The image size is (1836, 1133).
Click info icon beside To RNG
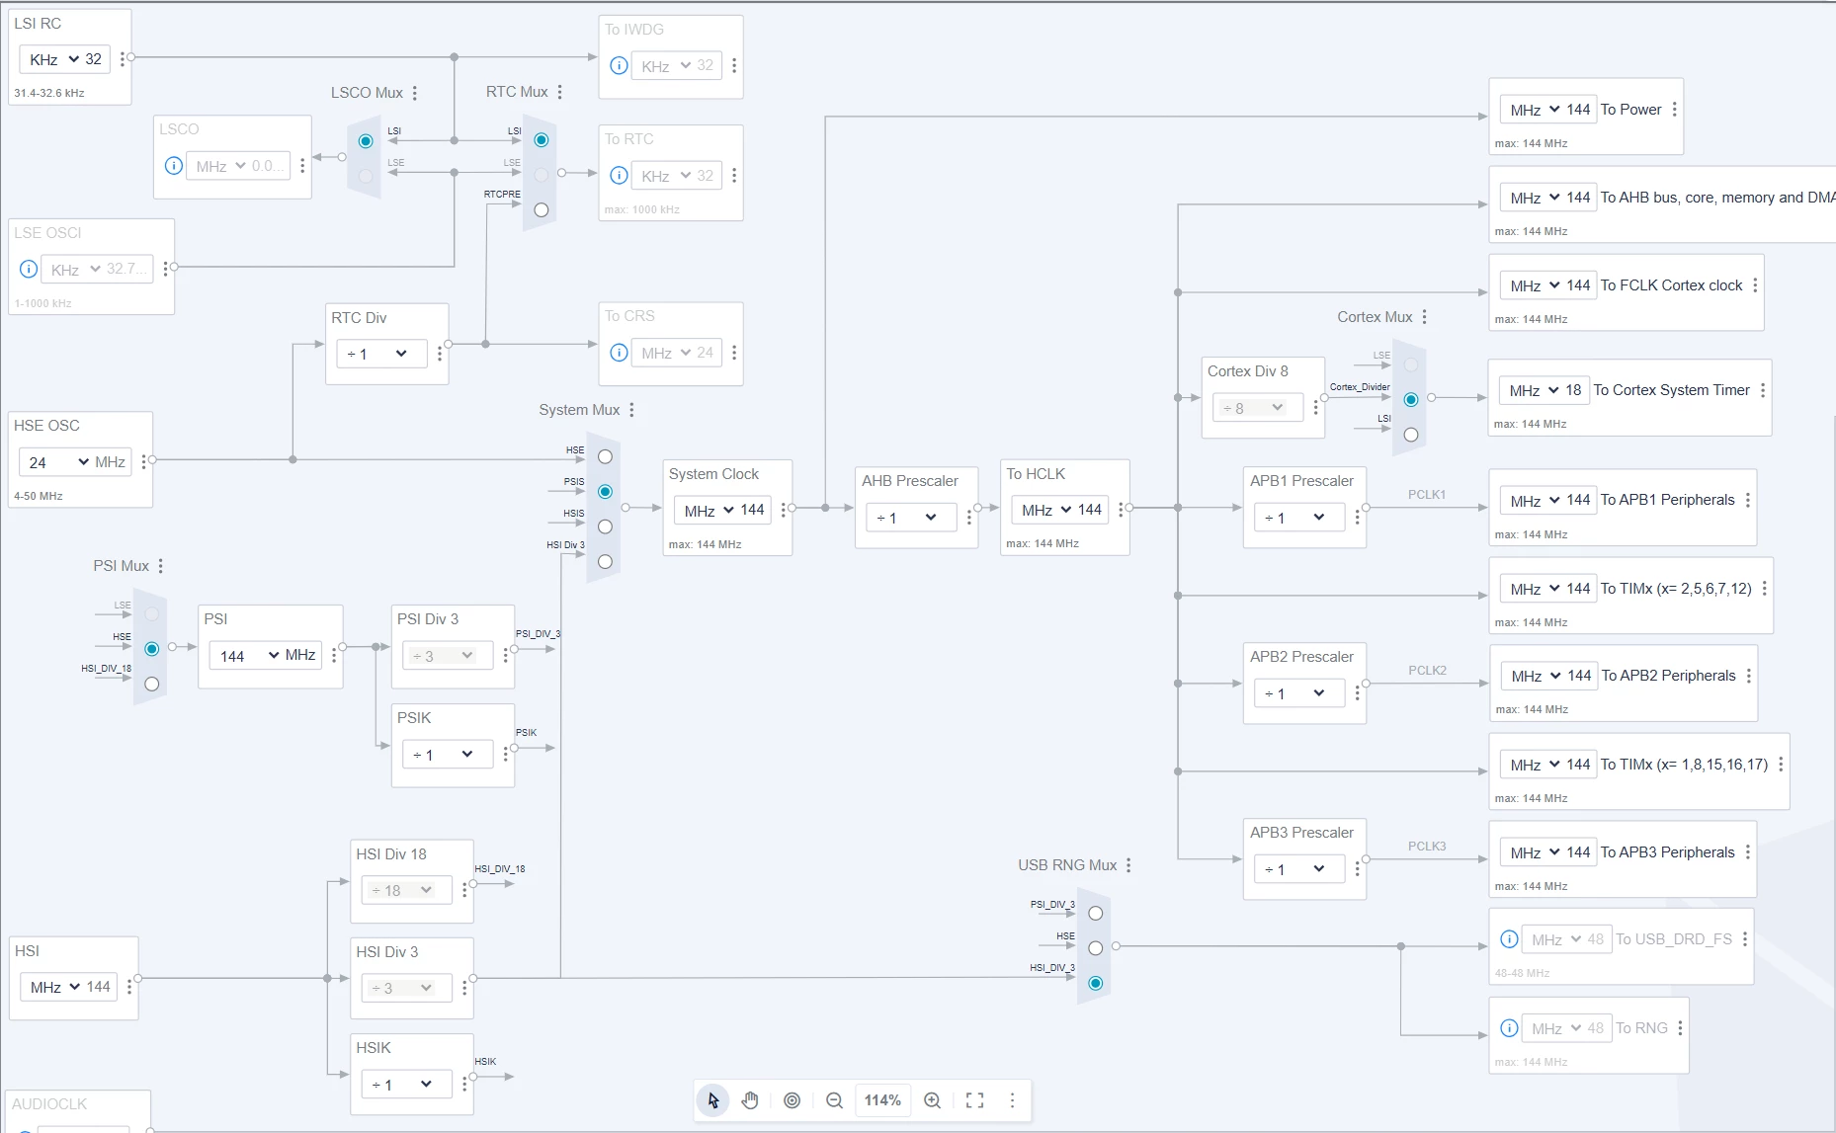(x=1509, y=1028)
